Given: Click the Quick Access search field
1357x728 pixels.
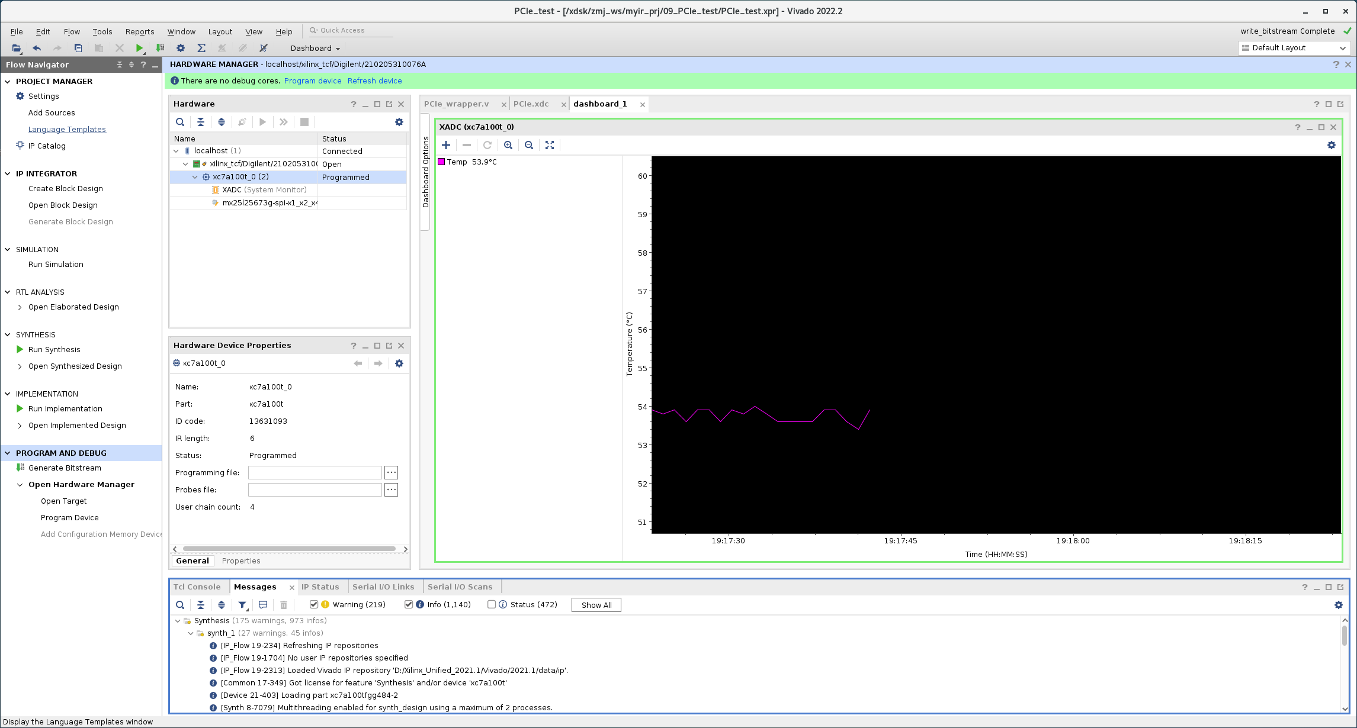Looking at the screenshot, I should [351, 30].
